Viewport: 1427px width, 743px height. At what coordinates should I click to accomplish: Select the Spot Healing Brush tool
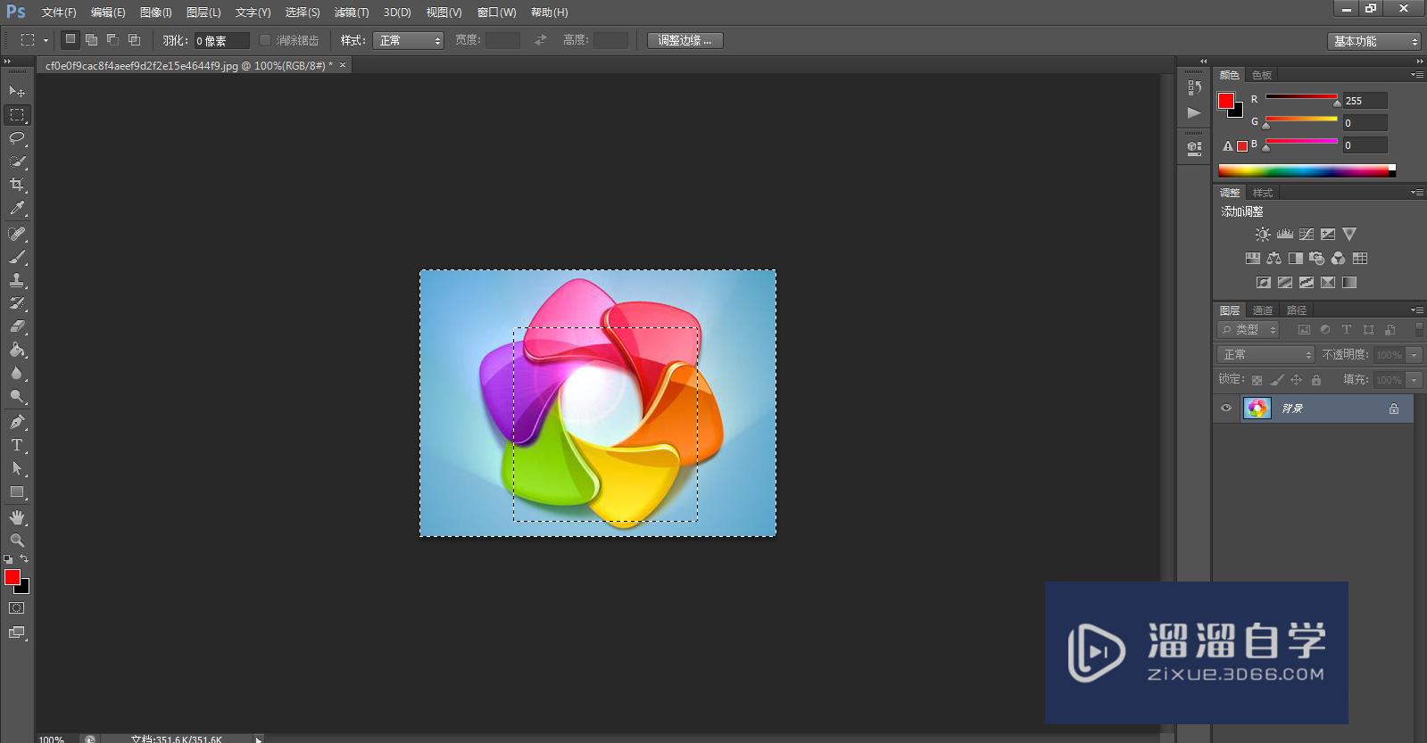pos(17,234)
